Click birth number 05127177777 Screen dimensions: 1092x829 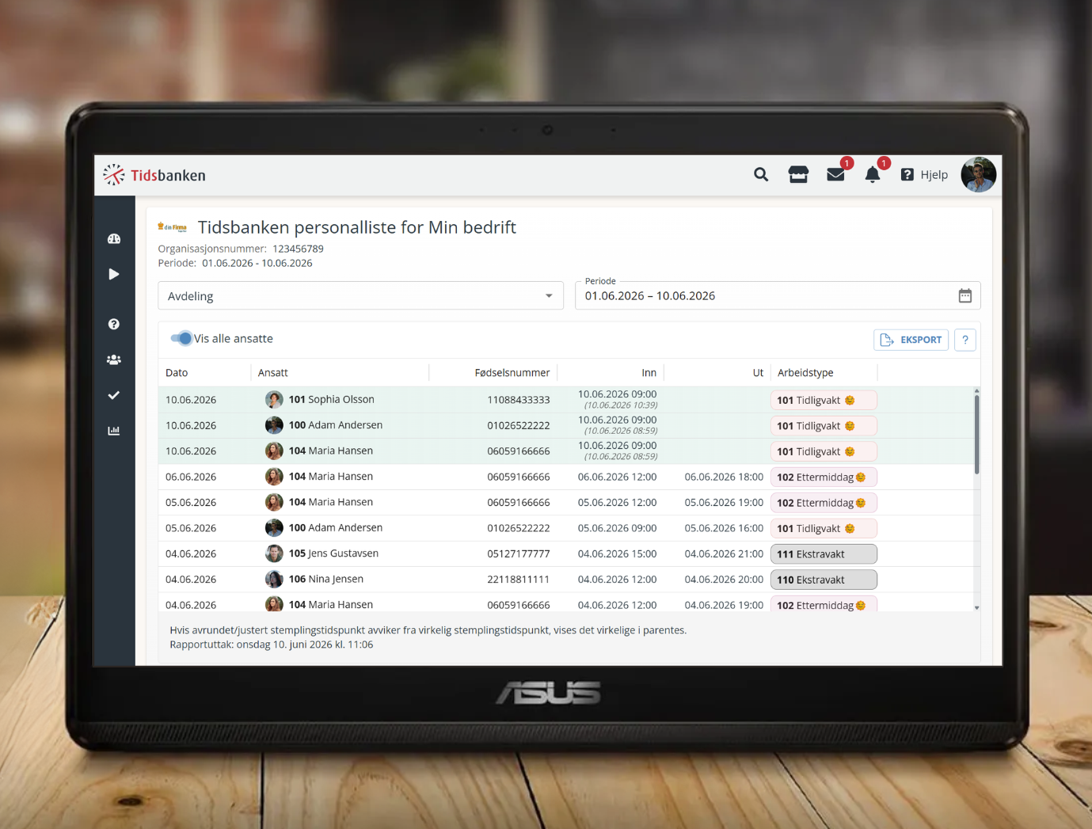click(519, 553)
